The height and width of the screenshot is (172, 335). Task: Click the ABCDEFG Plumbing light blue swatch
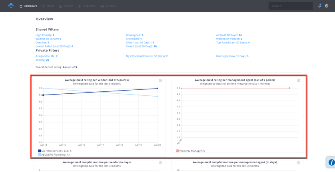tap(40, 154)
